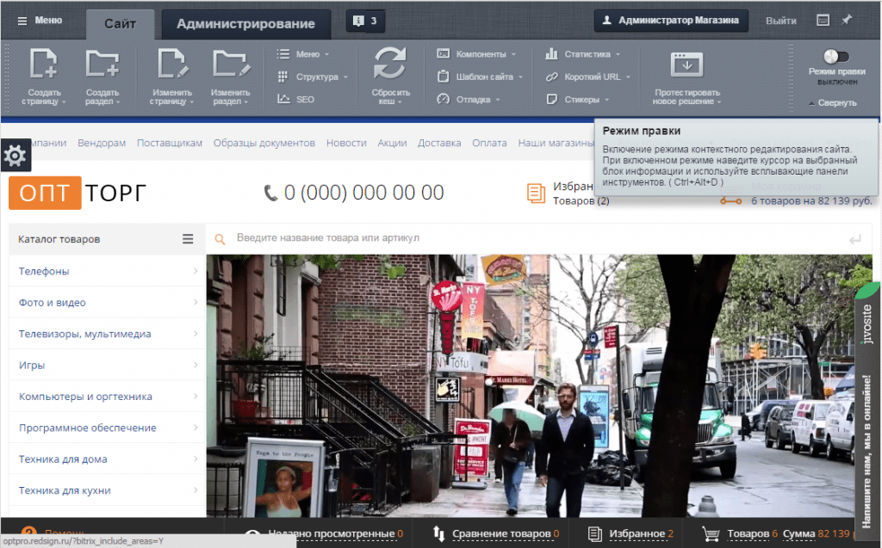
Task: Open Программное обеспечение category
Action: click(x=107, y=428)
